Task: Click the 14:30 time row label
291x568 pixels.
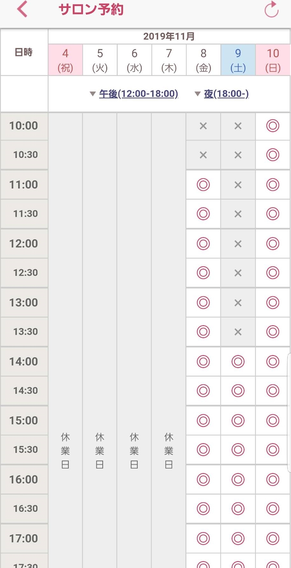Action: 24,391
